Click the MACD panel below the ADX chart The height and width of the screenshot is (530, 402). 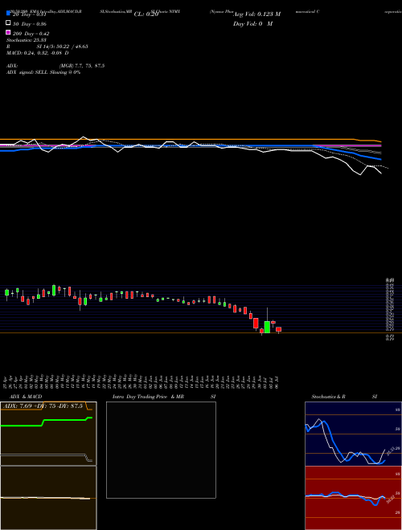point(48,498)
